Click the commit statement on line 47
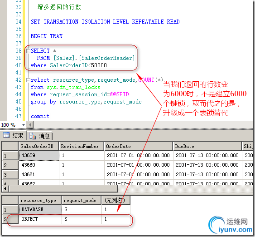255x237 pixels. (40, 116)
